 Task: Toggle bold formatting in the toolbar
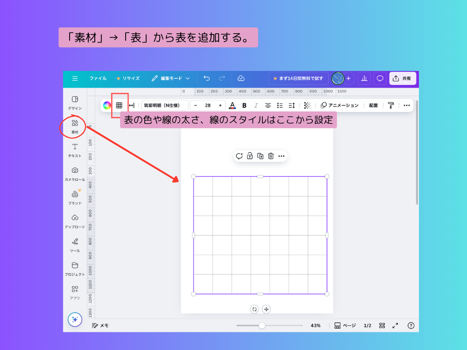pos(244,105)
